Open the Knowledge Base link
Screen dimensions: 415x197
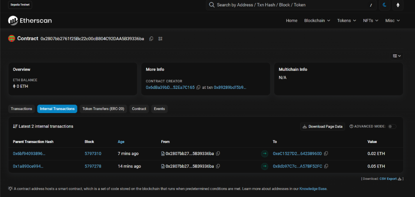tap(313, 188)
